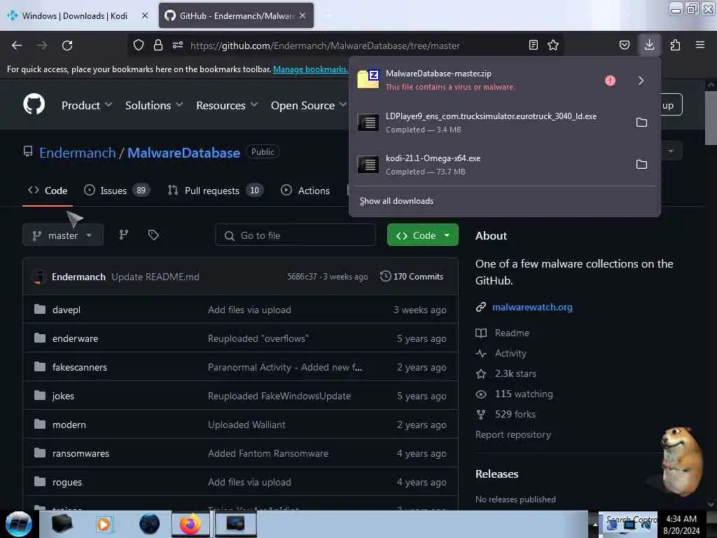Screen dimensions: 717x538
Task: Open the modern folder
Action: click(x=69, y=425)
